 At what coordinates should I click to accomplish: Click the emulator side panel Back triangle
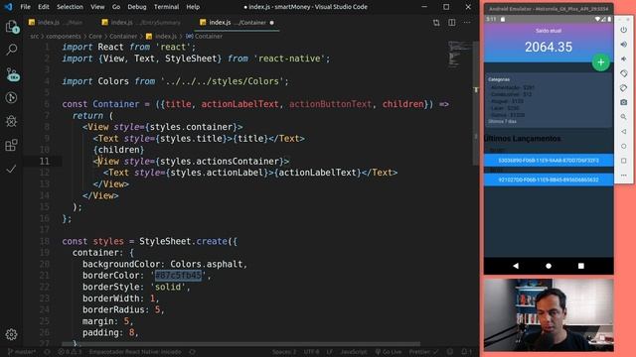click(624, 132)
